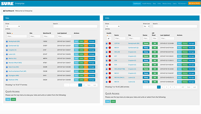201x114 pixels.
Task: Expand row details for Bexleyheath (BX) site
Action: [7, 41]
